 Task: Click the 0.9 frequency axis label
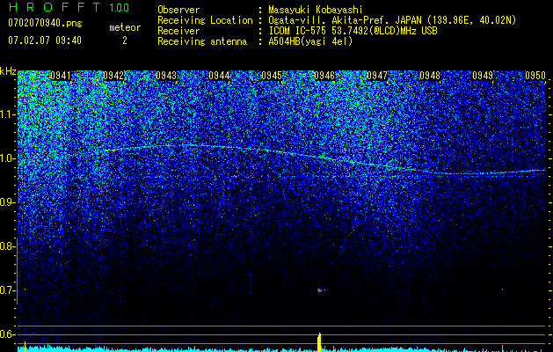point(7,202)
